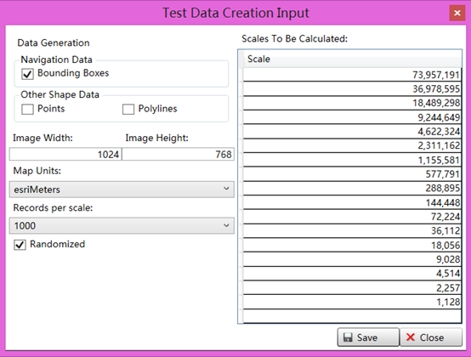Click the Image Width input field
Image resolution: width=471 pixels, height=357 pixels.
click(65, 155)
